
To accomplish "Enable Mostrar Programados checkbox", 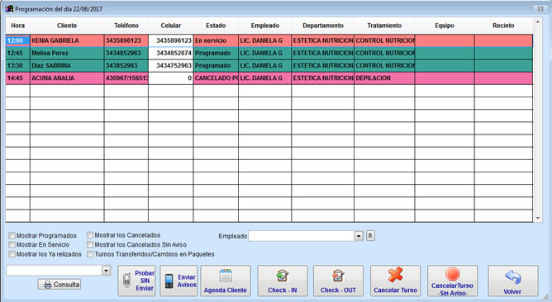I will 12,235.
